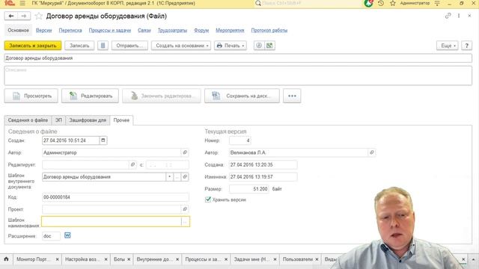Click the Word file type icon
The height and width of the screenshot is (269, 479).
coord(67,235)
